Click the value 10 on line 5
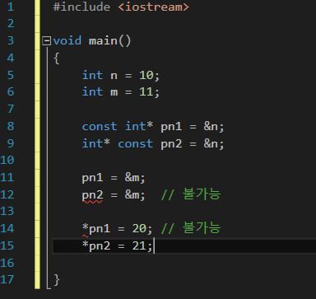The width and height of the screenshot is (316, 299). (x=146, y=75)
